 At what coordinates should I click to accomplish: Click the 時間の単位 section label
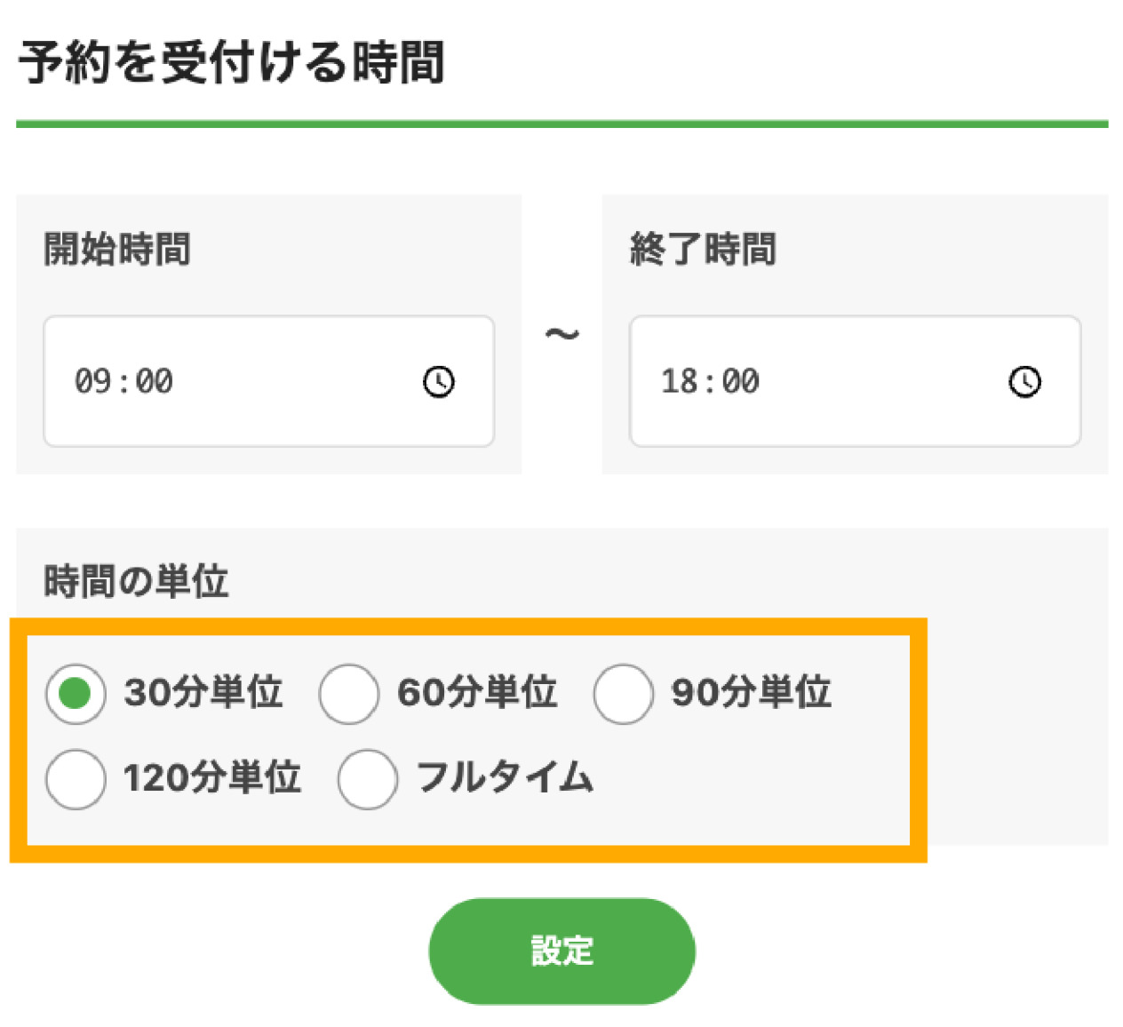[136, 581]
